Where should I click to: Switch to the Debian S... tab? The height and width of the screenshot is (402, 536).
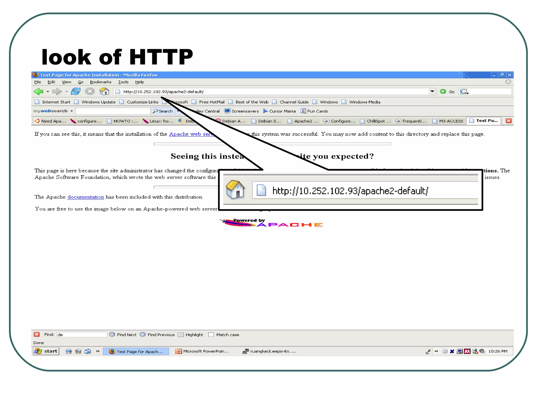(x=266, y=121)
